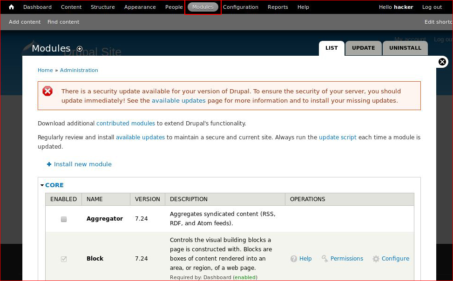
Task: Open the Reports menu in toolbar
Action: (x=277, y=7)
